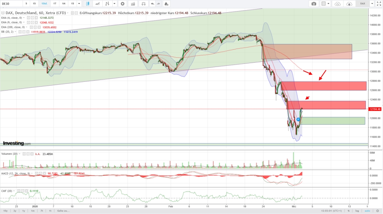Expand DAX series title dropdown
Image resolution: width=383 pixels, height=214 pixels.
(68, 13)
